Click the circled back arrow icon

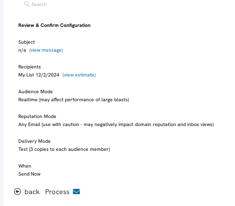(x=17, y=192)
